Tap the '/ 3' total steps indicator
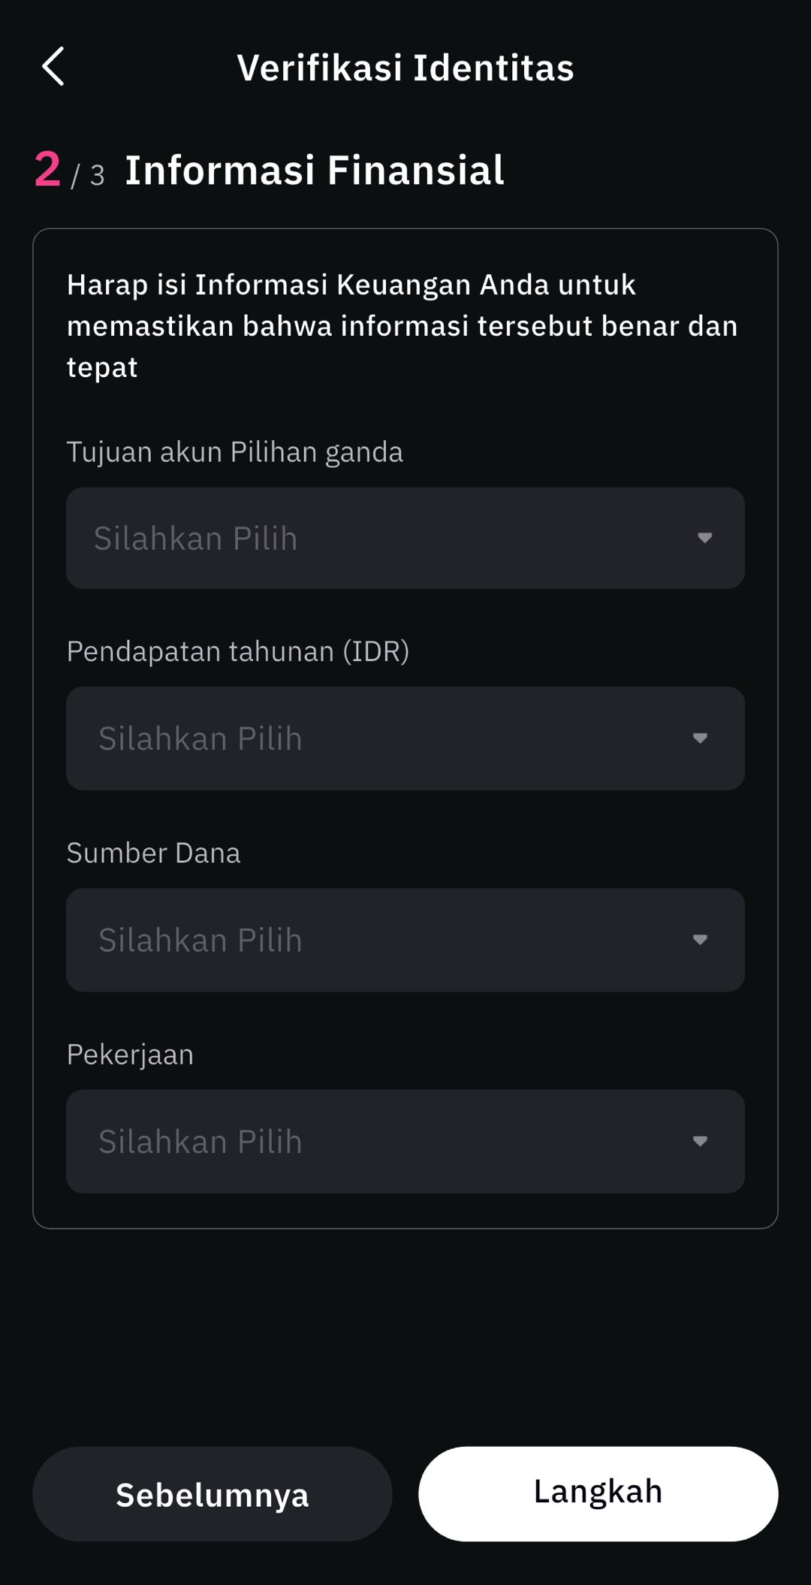This screenshot has height=1585, width=811. click(x=89, y=176)
